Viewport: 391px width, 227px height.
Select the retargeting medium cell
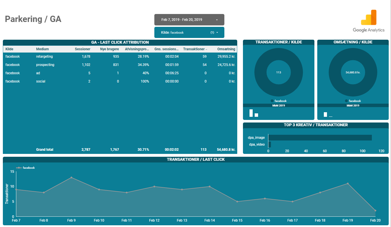(44, 57)
